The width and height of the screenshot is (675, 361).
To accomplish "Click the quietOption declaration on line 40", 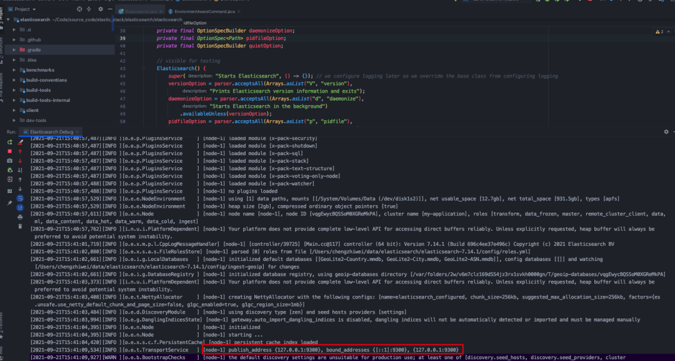I will [219, 46].
